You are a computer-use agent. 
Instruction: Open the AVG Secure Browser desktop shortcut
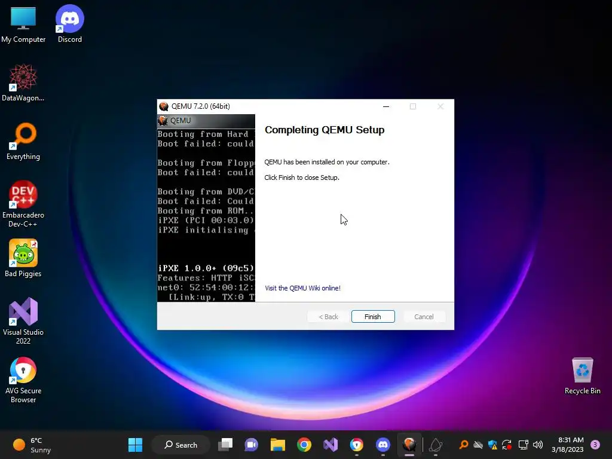(23, 380)
